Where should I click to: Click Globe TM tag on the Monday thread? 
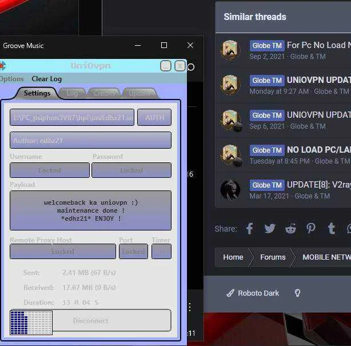click(267, 81)
